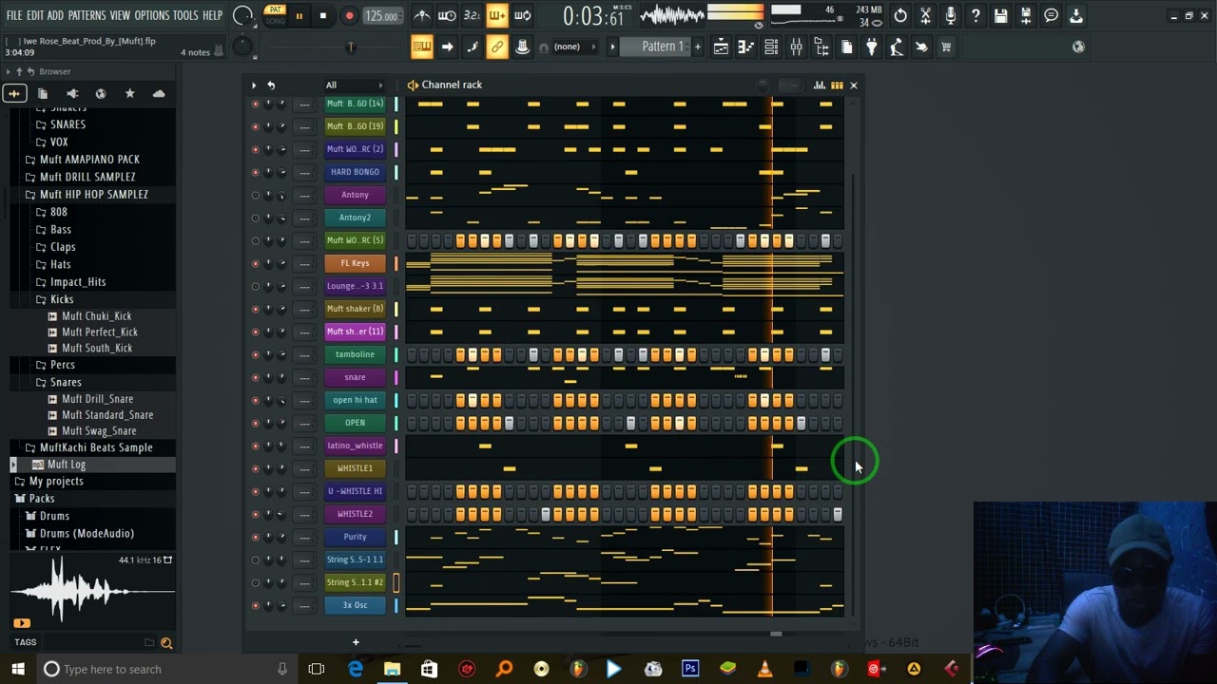The width and height of the screenshot is (1217, 684).
Task: Open Photoshop from the taskbar
Action: click(690, 669)
